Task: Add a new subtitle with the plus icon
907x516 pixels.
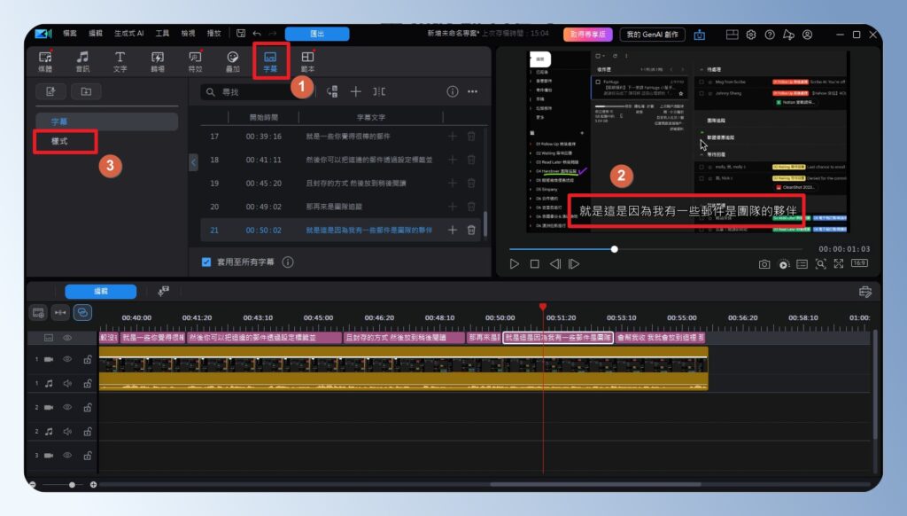Action: click(357, 91)
